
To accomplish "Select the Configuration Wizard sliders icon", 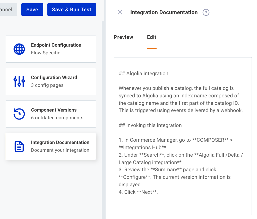I will tap(19, 81).
